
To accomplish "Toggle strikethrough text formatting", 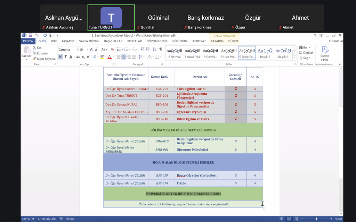I will (78, 57).
